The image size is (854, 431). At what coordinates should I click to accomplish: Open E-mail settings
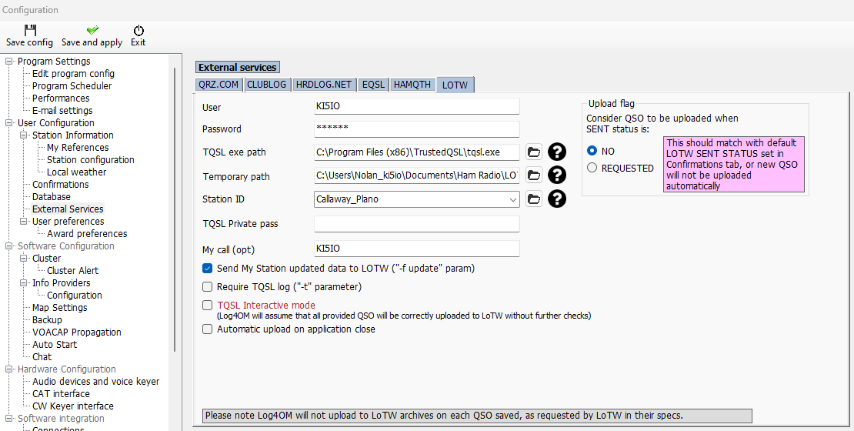[62, 111]
